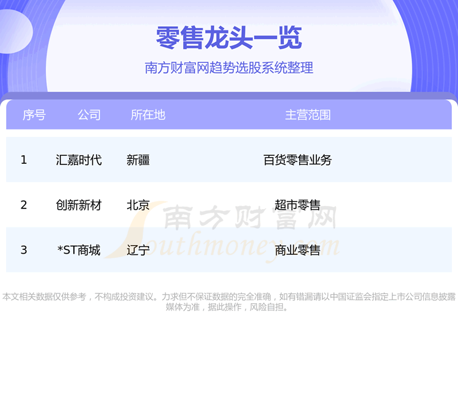Click the location 辽宁
458x401 pixels.
[138, 250]
